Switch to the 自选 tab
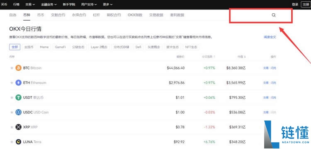Viewport: 311px width, 149px height. coord(13,15)
